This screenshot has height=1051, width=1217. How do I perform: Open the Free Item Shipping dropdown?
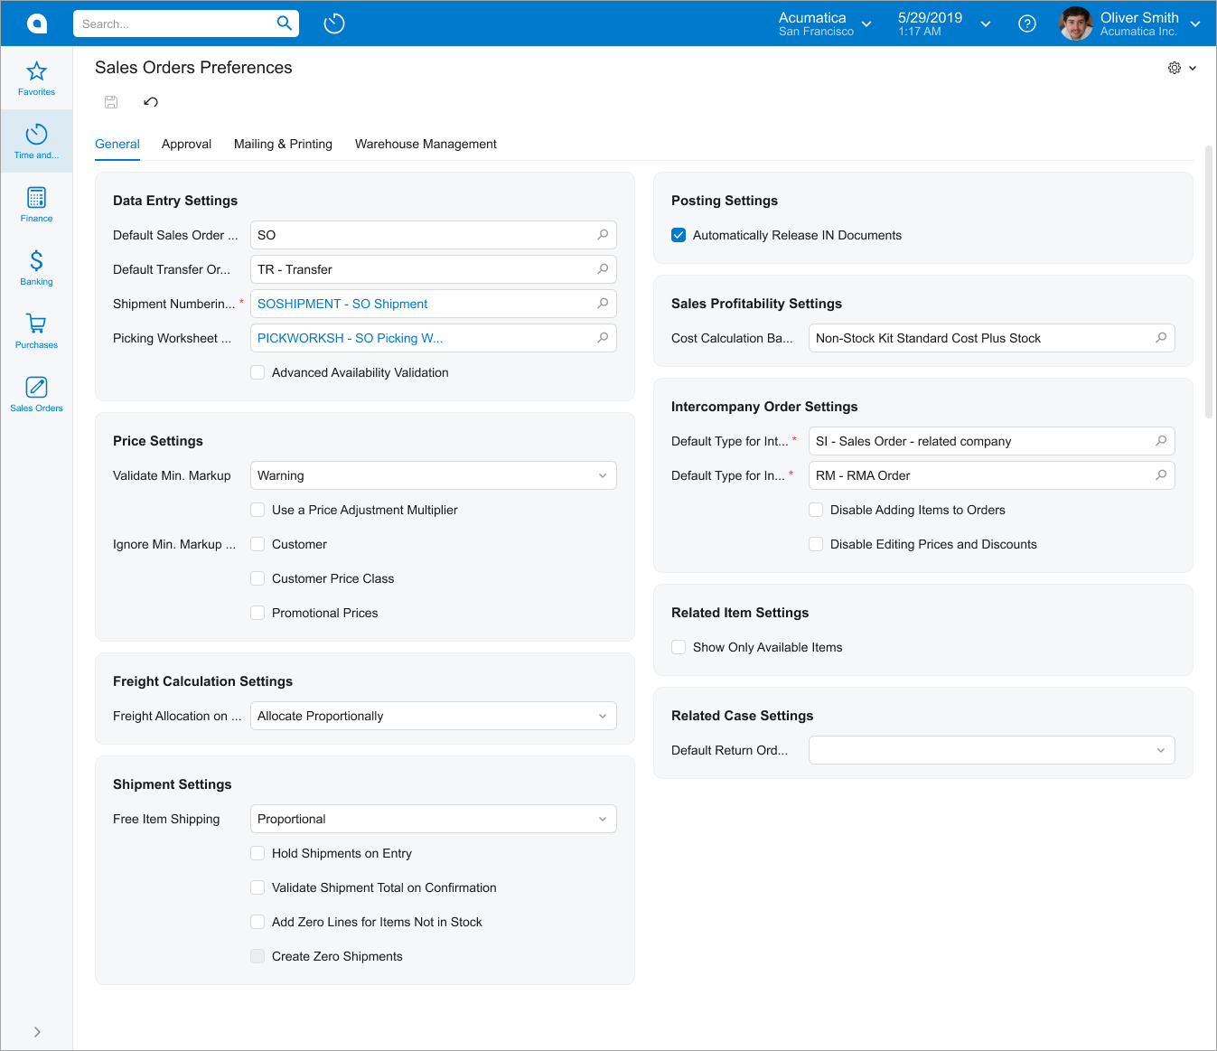click(x=603, y=819)
